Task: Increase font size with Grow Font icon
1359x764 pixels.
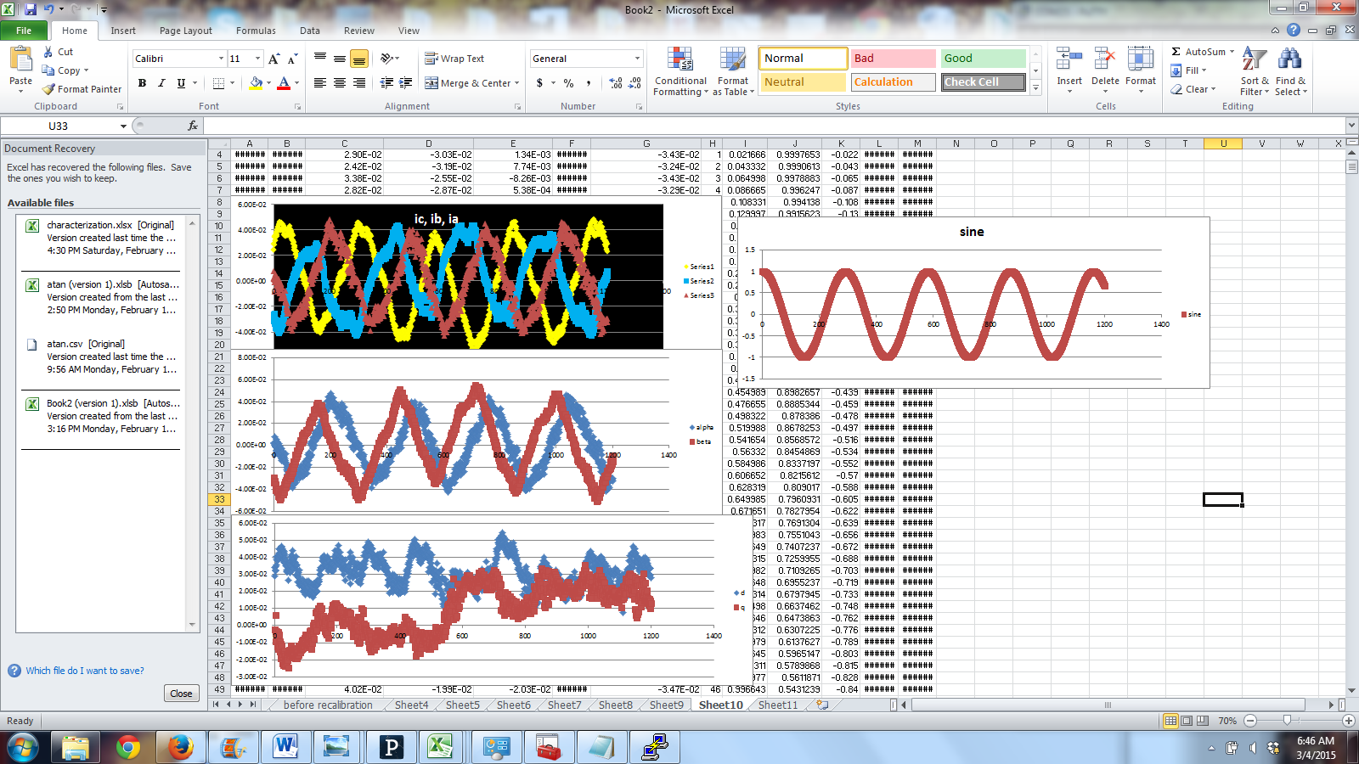Action: [273, 59]
